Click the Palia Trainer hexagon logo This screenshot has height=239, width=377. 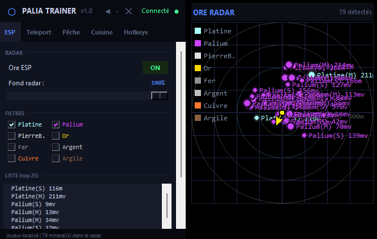click(12, 11)
